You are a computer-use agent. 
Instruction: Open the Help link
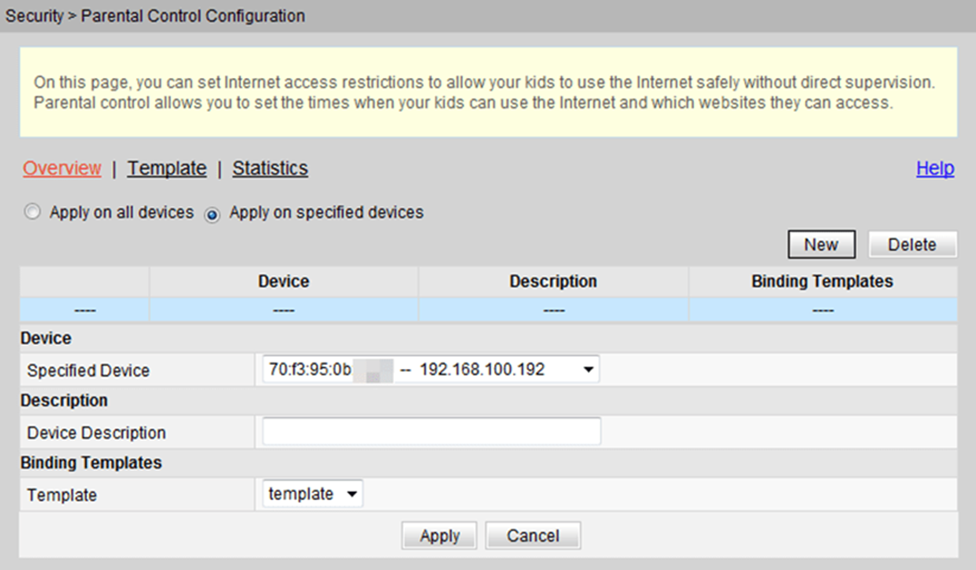click(x=935, y=168)
